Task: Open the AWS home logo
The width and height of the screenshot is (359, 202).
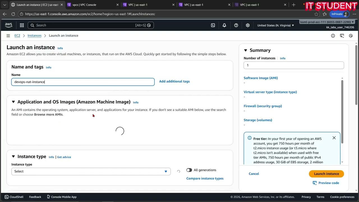Action: tap(8, 25)
